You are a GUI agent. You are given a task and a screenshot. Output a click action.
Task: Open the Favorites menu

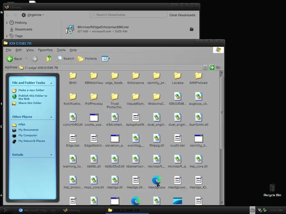(x=45, y=50)
